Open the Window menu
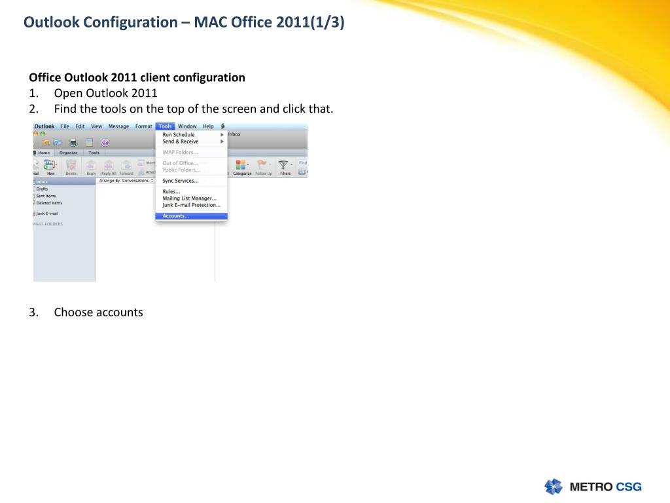The image size is (670, 503). 187,126
